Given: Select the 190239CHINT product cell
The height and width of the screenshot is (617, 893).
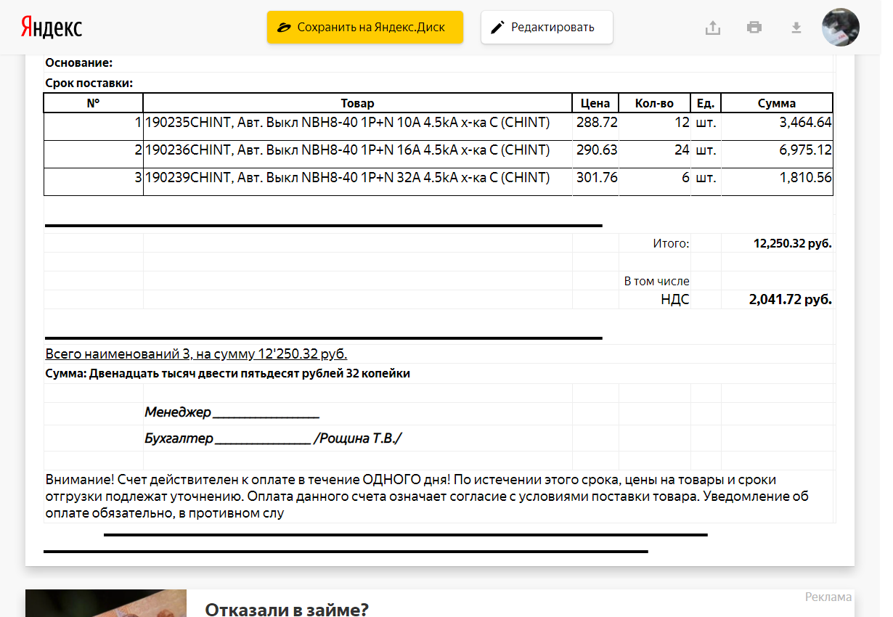Looking at the screenshot, I should (x=348, y=178).
